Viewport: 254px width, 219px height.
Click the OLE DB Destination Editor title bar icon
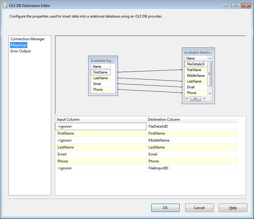pos(5,5)
